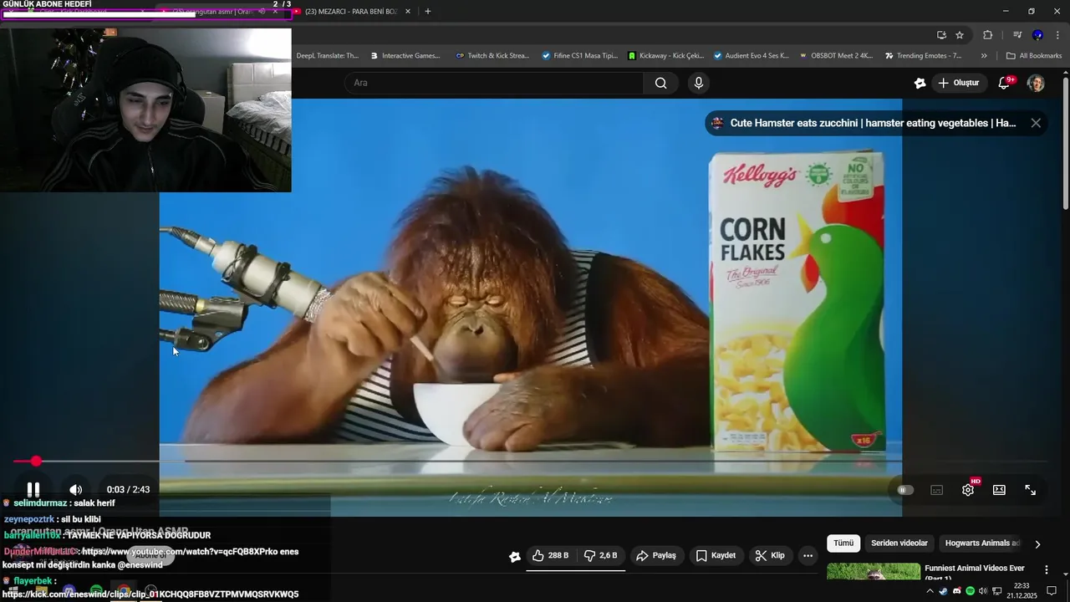This screenshot has width=1070, height=602.
Task: Click the channel join icon left of likes
Action: click(x=515, y=556)
